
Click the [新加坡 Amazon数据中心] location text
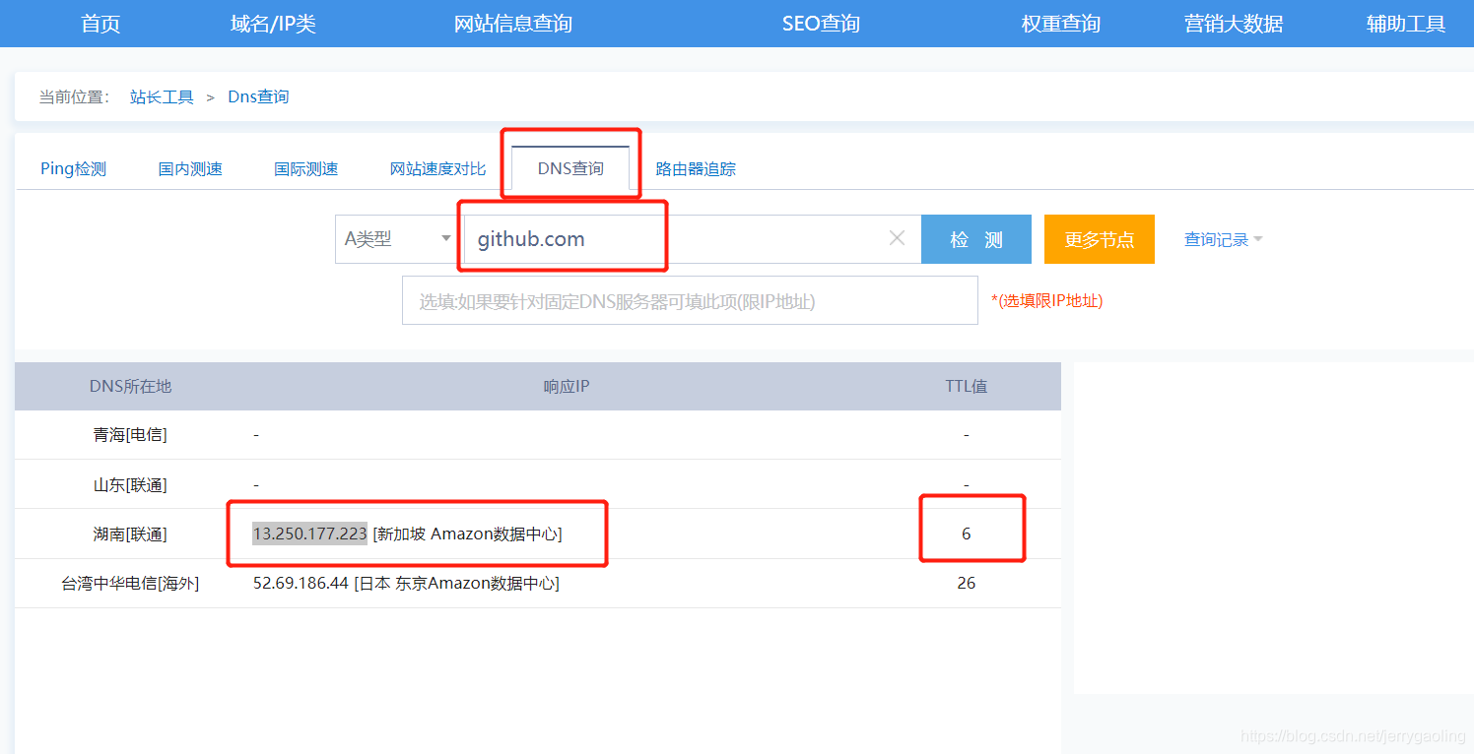pyautogui.click(x=467, y=534)
